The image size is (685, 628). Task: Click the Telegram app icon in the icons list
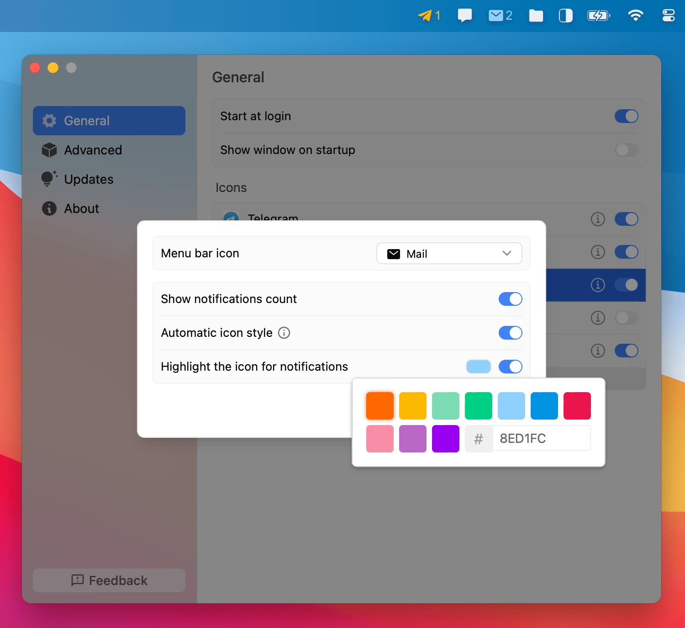[231, 217]
